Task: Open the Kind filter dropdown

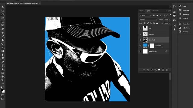Action: coord(145,15)
